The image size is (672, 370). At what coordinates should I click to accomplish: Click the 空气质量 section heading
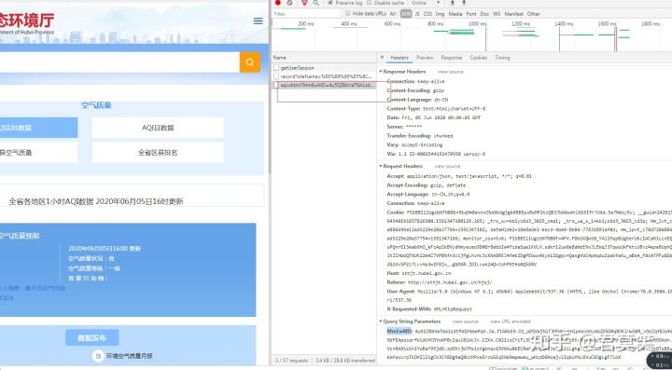click(x=96, y=105)
